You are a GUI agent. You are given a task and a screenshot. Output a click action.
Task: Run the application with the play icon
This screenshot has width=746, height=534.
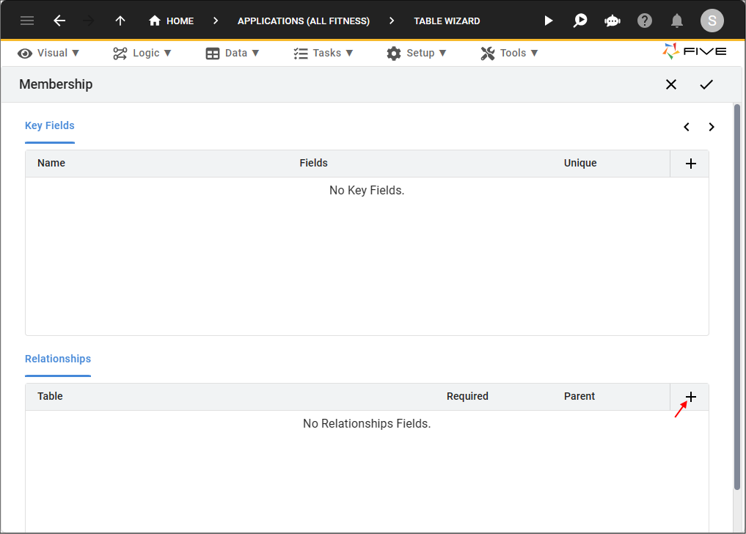(x=549, y=21)
